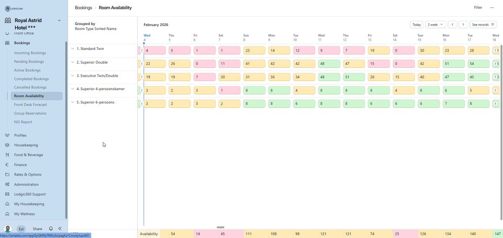Go to previous period with left arrow
This screenshot has width=503, height=238.
click(x=452, y=25)
